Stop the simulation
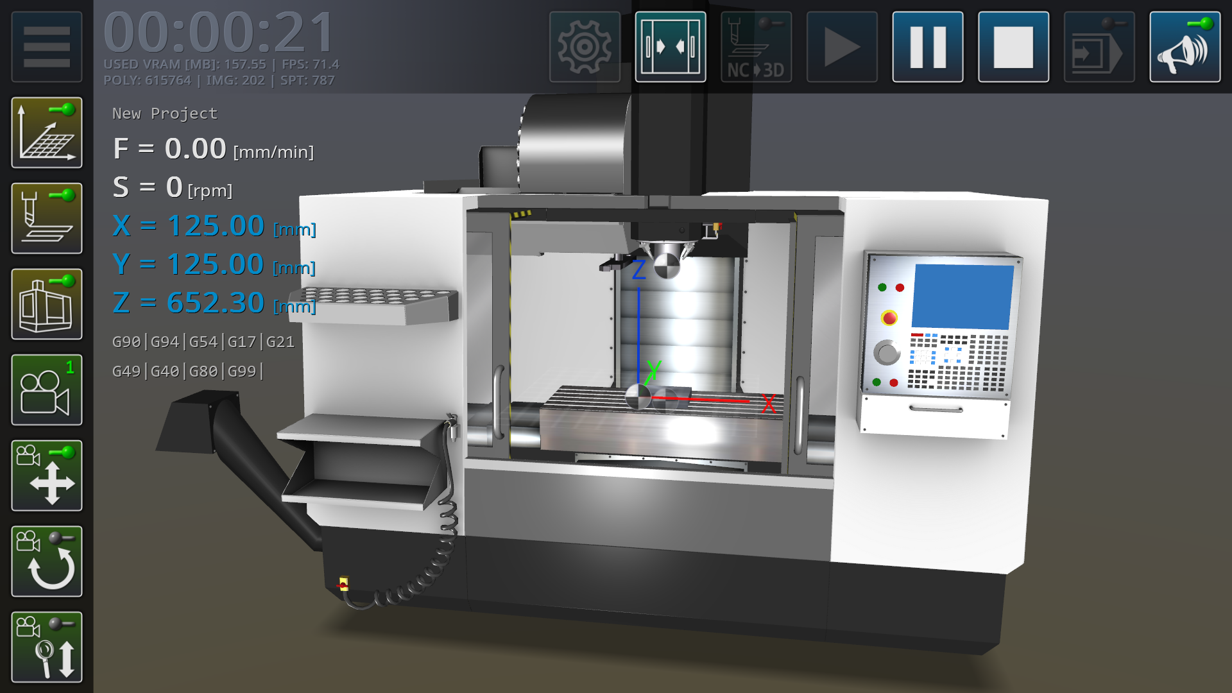1232x693 pixels. (x=1013, y=47)
